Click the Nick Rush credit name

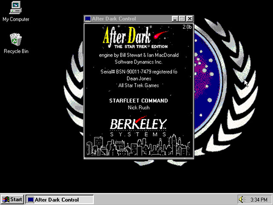coord(139,108)
